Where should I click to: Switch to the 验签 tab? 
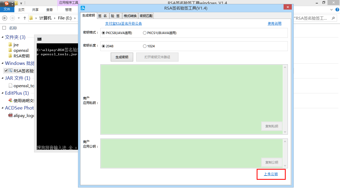(115, 16)
